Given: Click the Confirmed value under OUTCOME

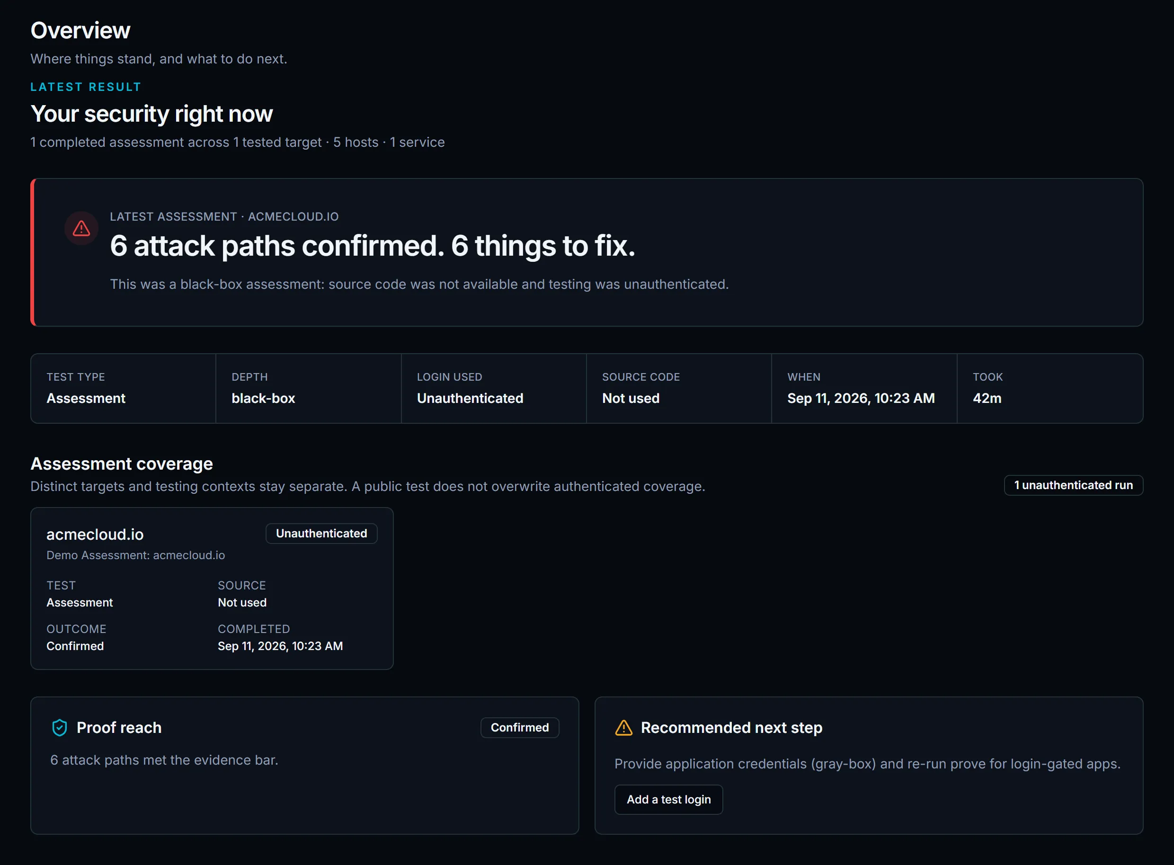Looking at the screenshot, I should [75, 646].
